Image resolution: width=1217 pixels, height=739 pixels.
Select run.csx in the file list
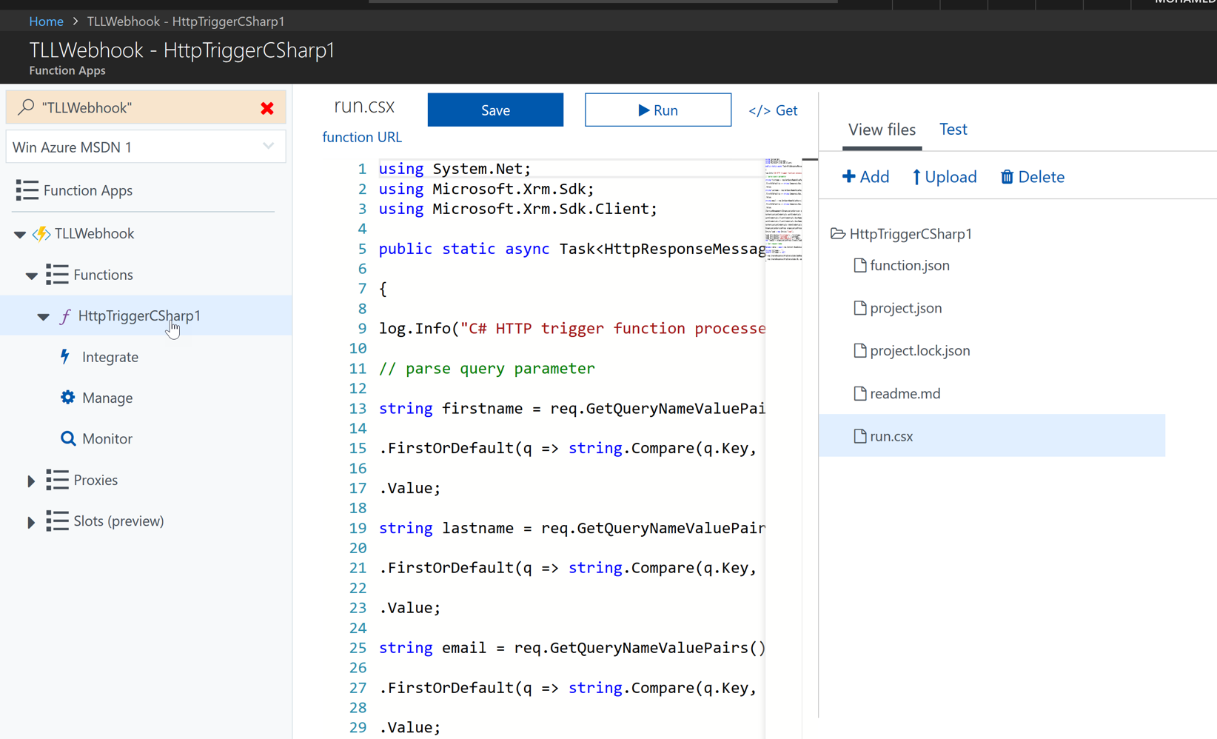pyautogui.click(x=992, y=435)
